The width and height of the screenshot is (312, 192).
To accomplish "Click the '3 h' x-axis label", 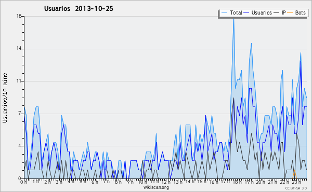I will pos(59,182).
